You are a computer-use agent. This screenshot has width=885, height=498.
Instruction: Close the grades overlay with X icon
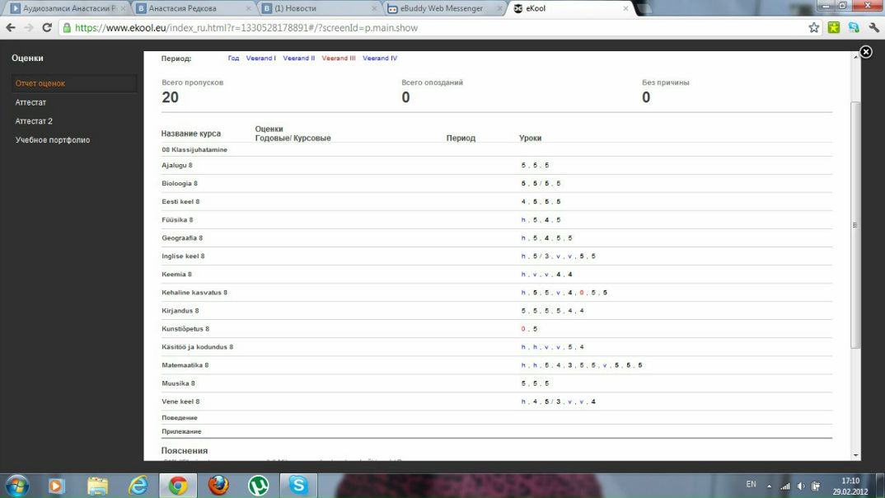pos(865,52)
